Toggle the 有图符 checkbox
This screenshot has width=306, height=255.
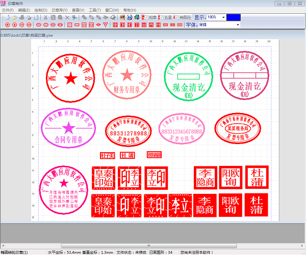177,17
